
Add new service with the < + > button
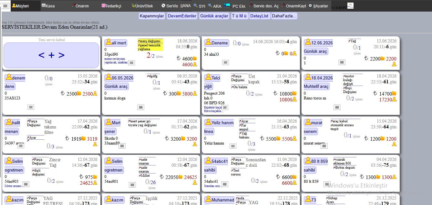coord(51,55)
